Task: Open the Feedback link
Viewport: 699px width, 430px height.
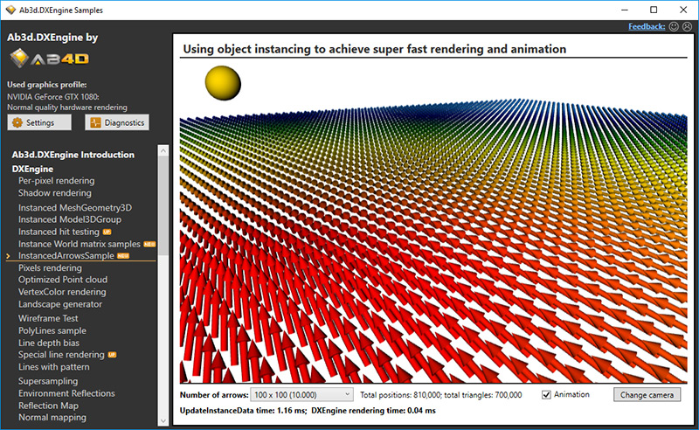Action: click(x=647, y=27)
